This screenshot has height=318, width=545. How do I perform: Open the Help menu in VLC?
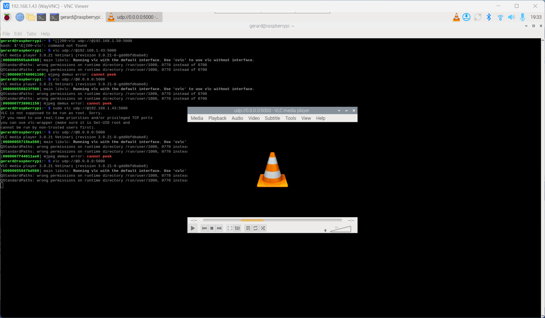(x=321, y=118)
